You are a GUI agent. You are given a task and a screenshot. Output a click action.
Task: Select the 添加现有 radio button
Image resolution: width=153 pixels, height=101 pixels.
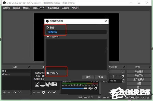pyautogui.click(x=48, y=37)
